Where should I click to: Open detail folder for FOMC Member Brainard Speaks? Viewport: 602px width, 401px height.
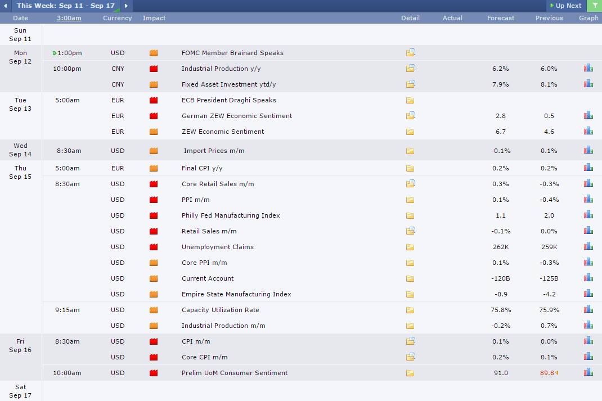click(410, 52)
